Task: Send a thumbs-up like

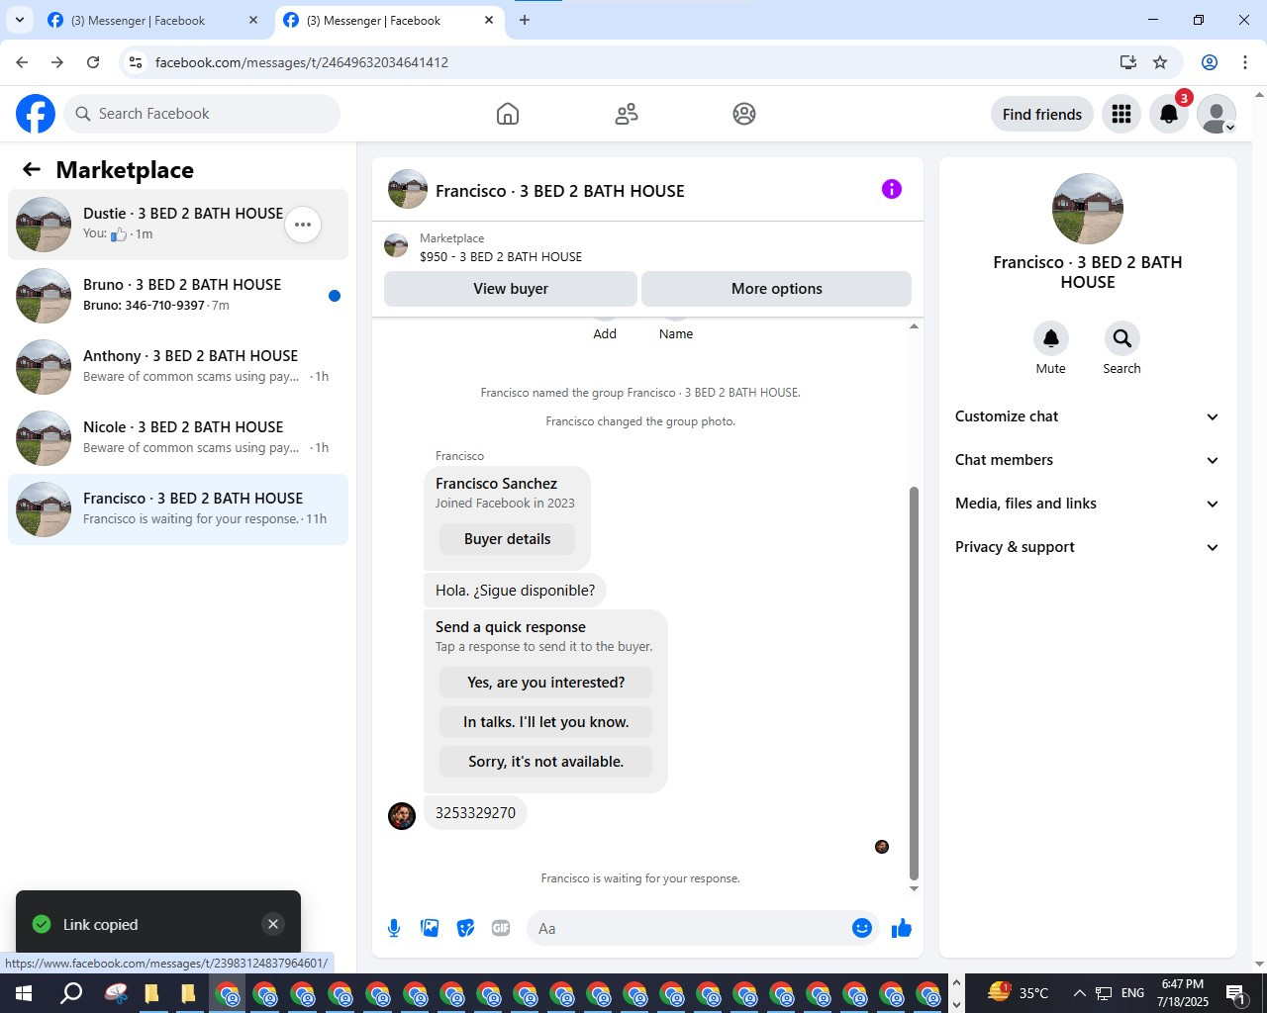Action: tap(902, 928)
